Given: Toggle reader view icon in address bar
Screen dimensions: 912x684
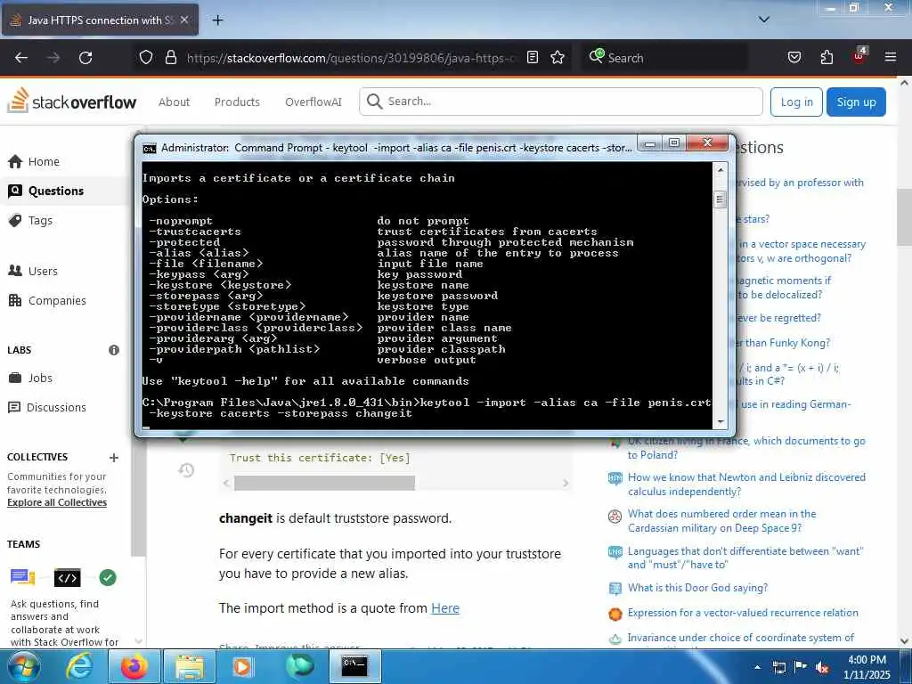Looking at the screenshot, I should (533, 57).
